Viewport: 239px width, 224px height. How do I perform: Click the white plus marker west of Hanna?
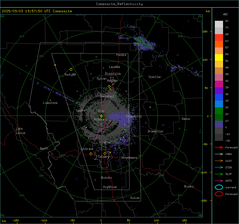coord(150,107)
